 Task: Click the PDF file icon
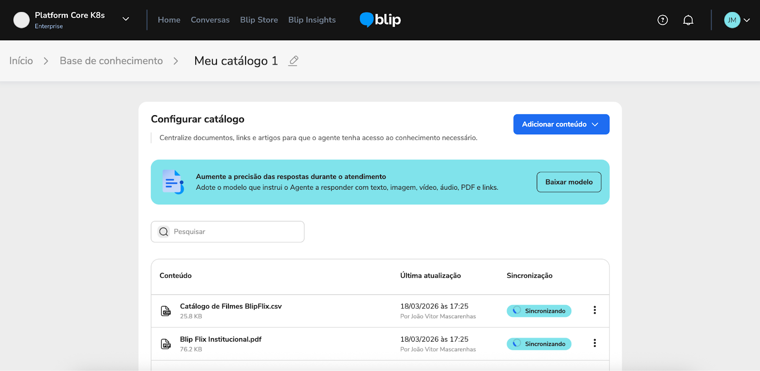coord(166,344)
